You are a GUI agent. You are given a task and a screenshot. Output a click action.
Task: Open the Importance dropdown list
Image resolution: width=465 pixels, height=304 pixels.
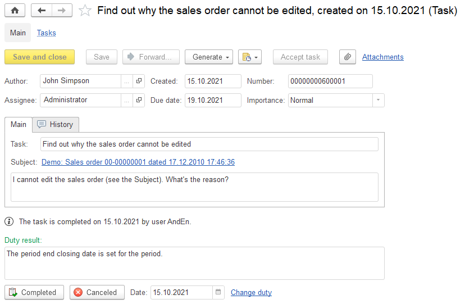(379, 100)
